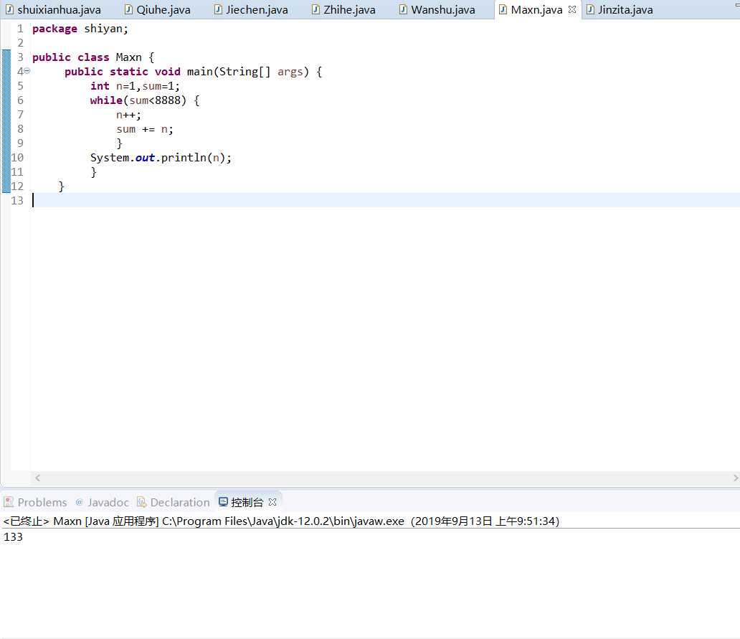Click the Maxn.java file icon

point(503,9)
